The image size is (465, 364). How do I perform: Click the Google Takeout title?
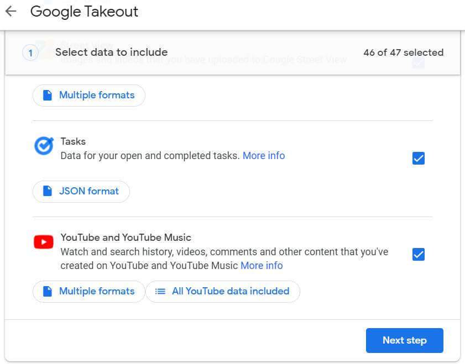(84, 12)
